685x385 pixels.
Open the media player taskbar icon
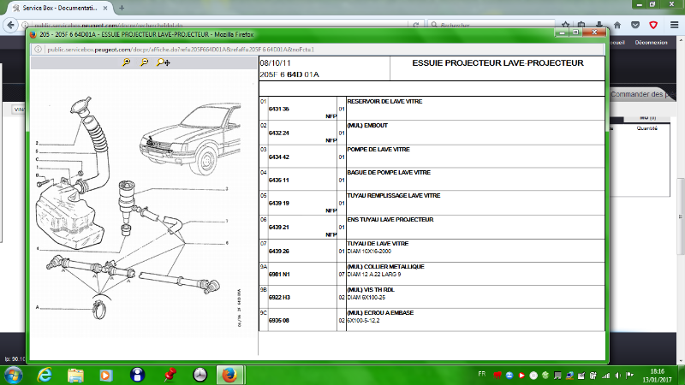(x=106, y=375)
